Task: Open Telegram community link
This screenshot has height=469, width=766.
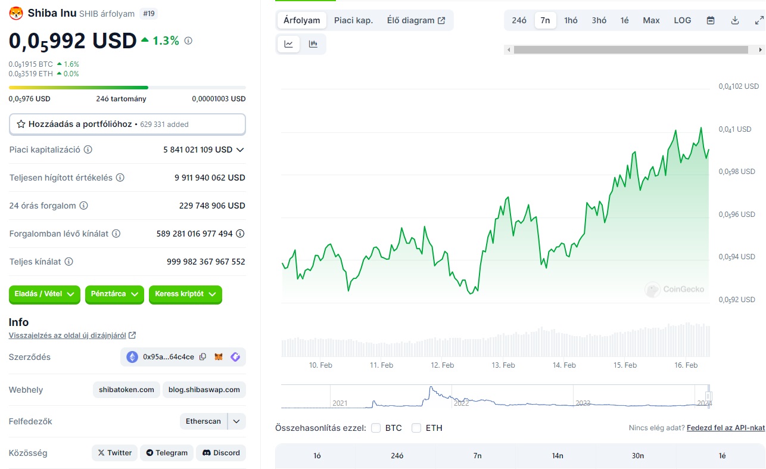Action: point(167,453)
